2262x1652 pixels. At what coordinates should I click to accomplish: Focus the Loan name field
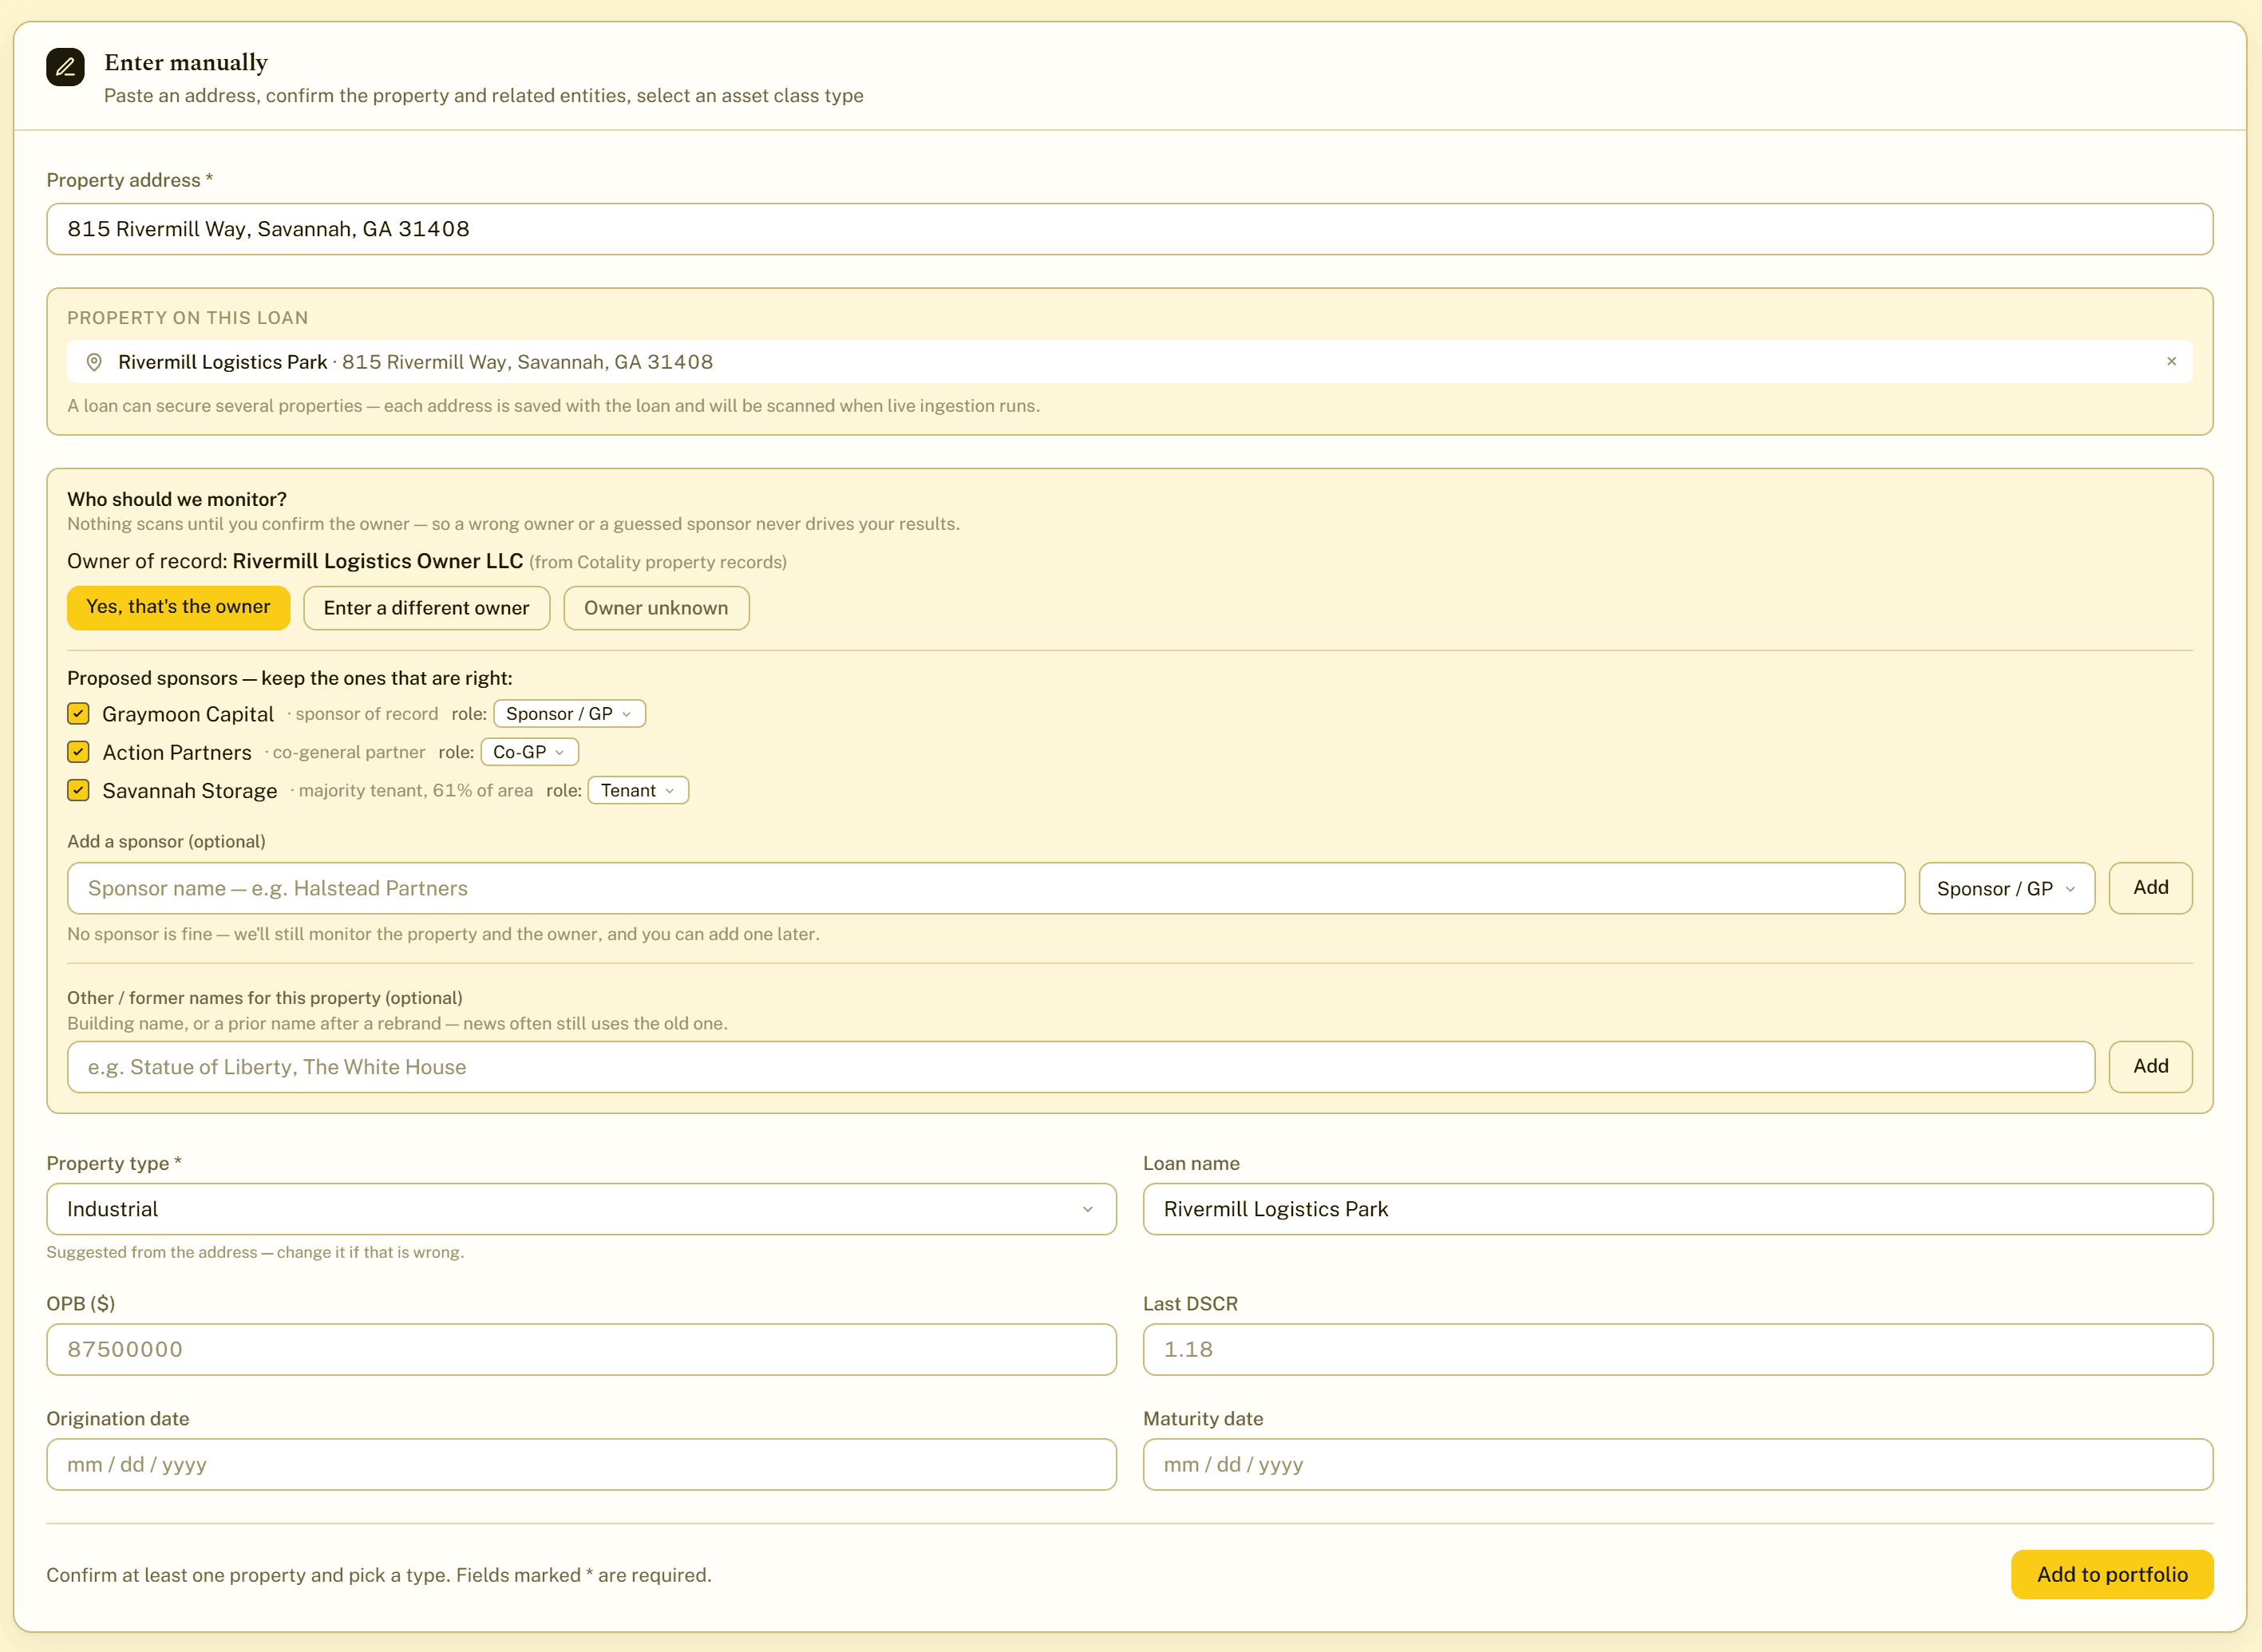1678,1209
